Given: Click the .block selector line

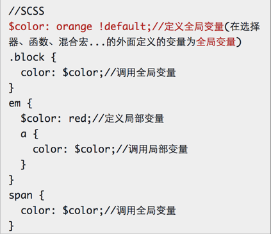Looking at the screenshot, I should click(x=33, y=57).
